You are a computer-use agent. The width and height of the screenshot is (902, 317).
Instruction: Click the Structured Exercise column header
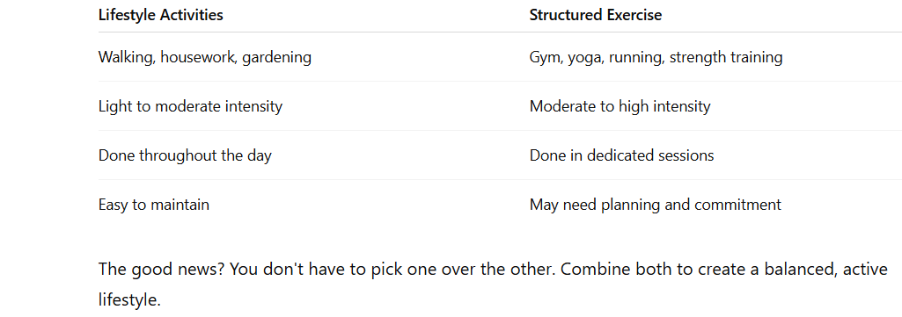pos(596,15)
